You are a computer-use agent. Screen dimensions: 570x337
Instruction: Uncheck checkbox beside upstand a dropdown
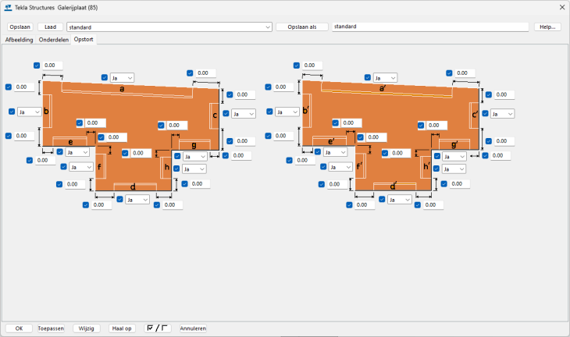pos(105,77)
